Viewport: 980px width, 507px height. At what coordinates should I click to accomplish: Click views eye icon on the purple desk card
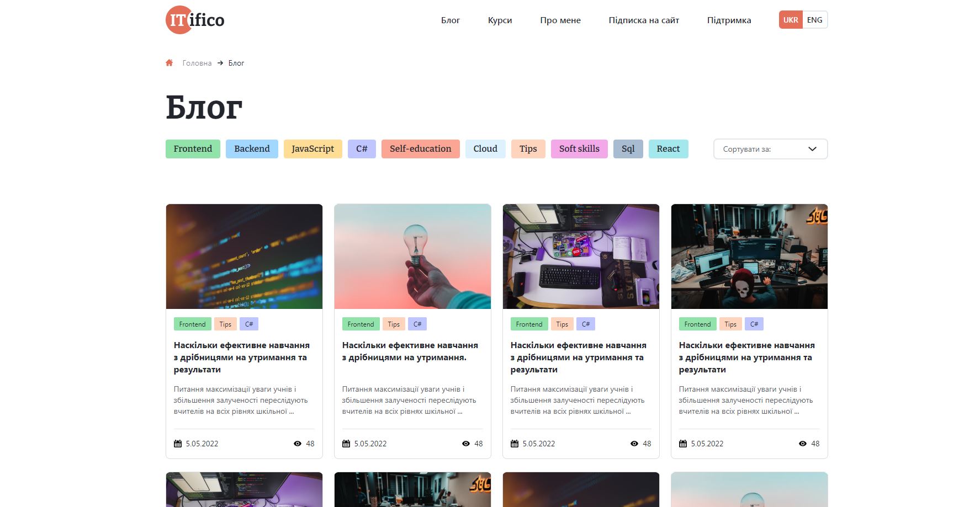pyautogui.click(x=634, y=444)
